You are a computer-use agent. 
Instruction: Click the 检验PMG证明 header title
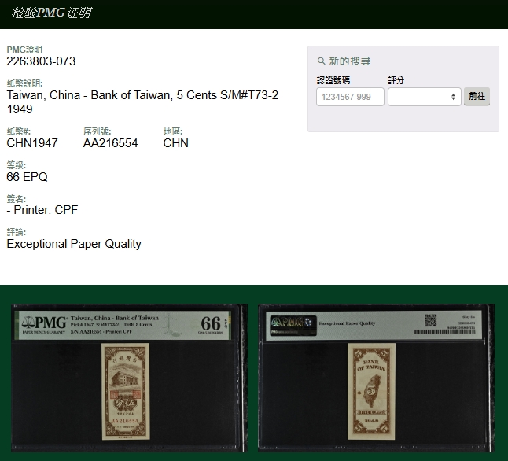[x=52, y=13]
